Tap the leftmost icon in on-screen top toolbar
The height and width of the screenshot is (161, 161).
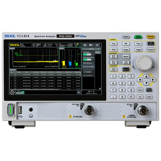tap(85, 45)
